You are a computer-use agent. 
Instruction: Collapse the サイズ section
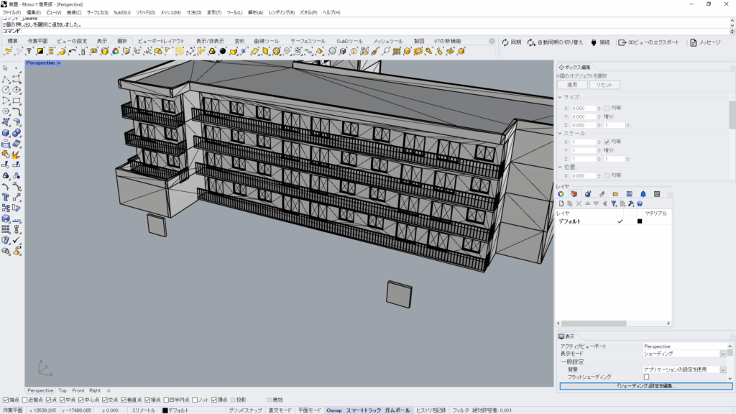560,97
